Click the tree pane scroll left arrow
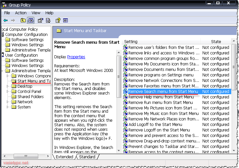The image size is (239, 168). 5,156
